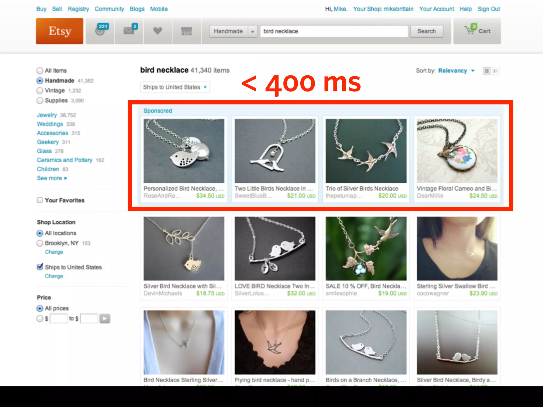
Task: Open LOVE BIRD Necklace listing thumbnail
Action: tap(275, 249)
